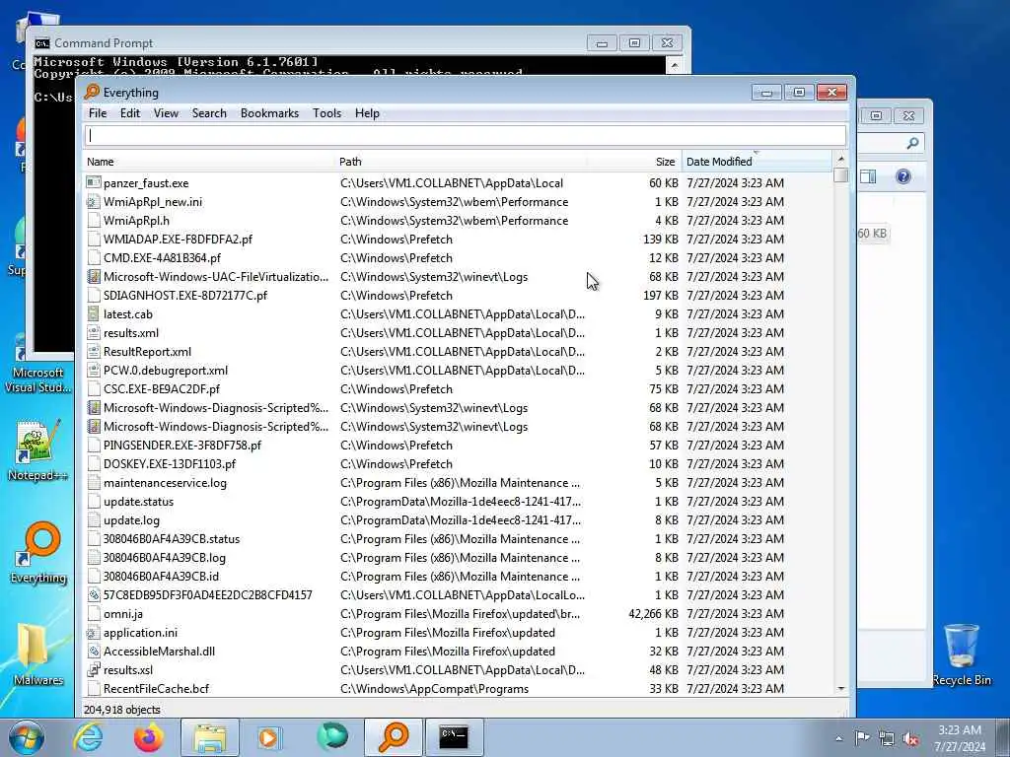Viewport: 1010px width, 757px height.
Task: Open the Notepad++ desktop shortcut
Action: (37, 450)
